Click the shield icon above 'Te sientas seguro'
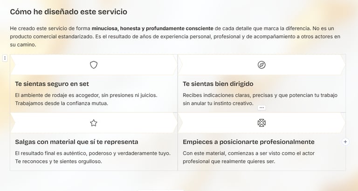The image size is (358, 191). pyautogui.click(x=94, y=65)
